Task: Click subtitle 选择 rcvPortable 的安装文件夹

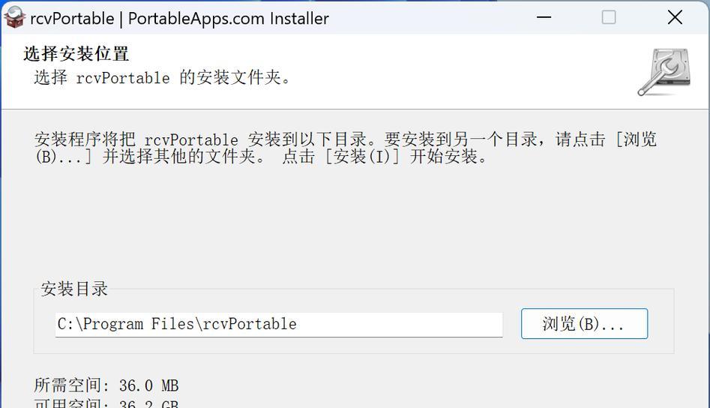Action: point(162,77)
